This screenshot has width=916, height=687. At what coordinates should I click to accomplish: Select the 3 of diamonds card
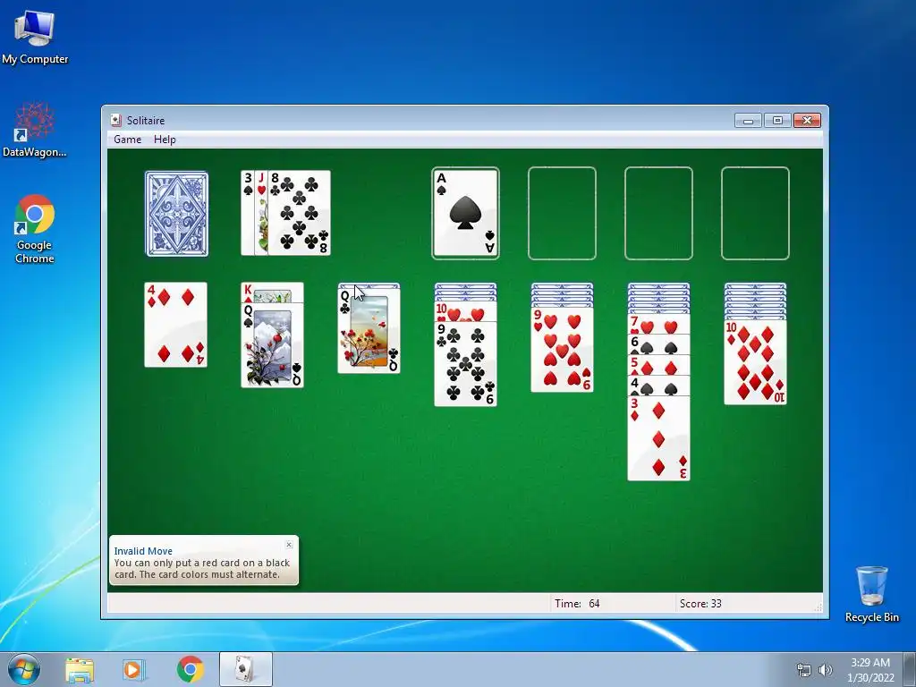coord(658,438)
